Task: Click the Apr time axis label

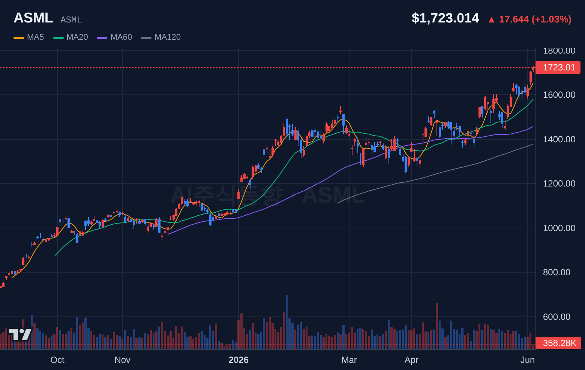Action: pyautogui.click(x=411, y=360)
